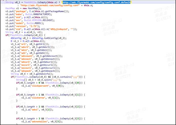Select the Build.MODEL constant
The width and height of the screenshot is (176, 125).
(34, 23)
